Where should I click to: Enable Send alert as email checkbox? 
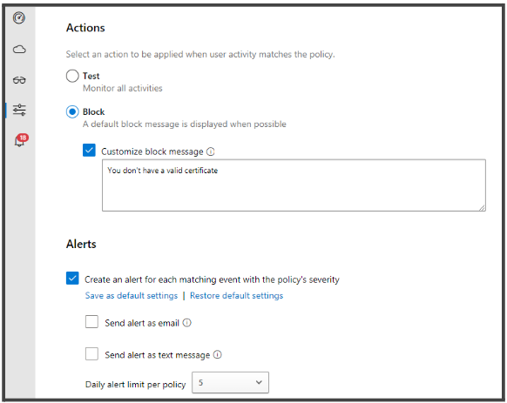pos(91,322)
